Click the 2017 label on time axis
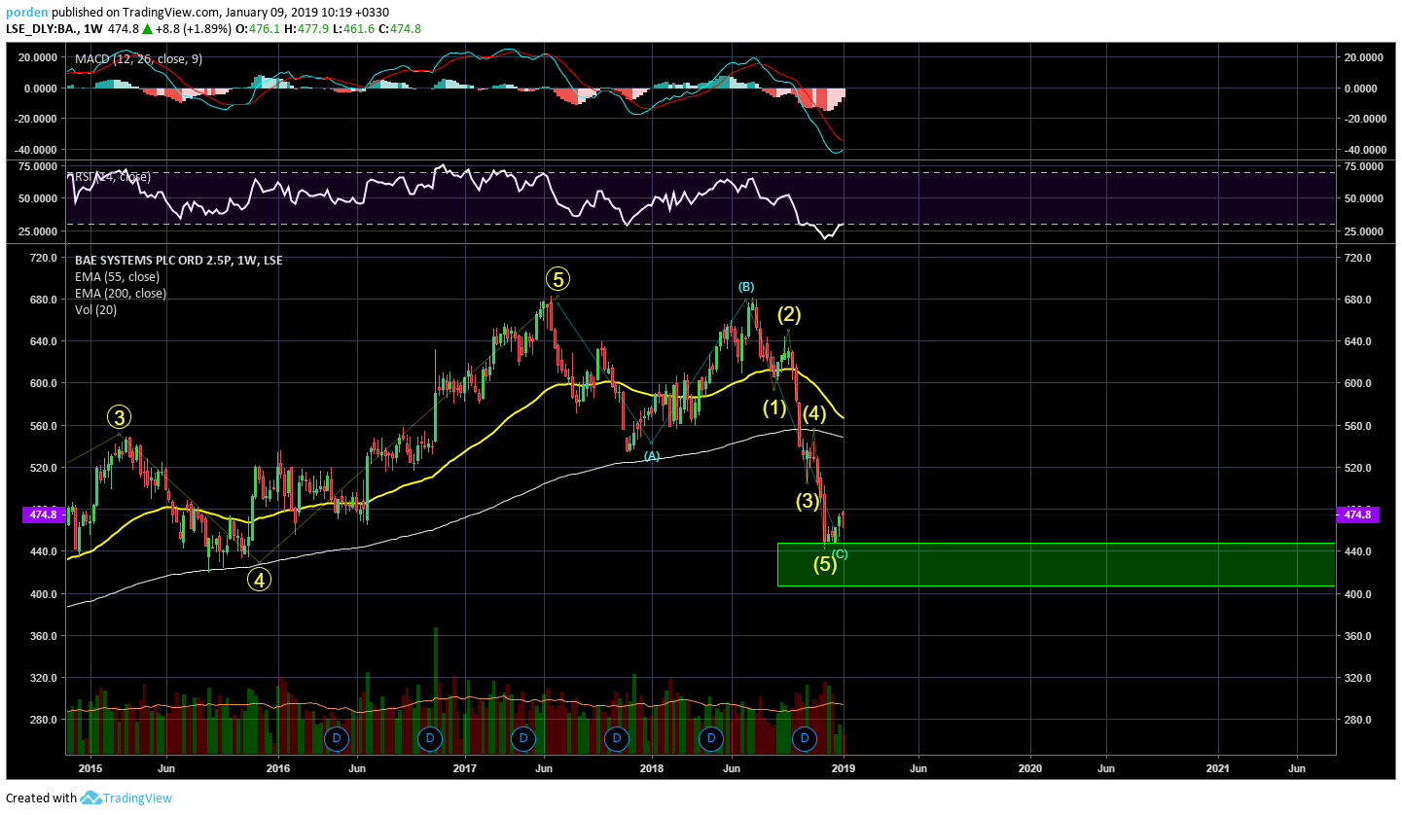Image resolution: width=1402 pixels, height=815 pixels. click(x=465, y=768)
